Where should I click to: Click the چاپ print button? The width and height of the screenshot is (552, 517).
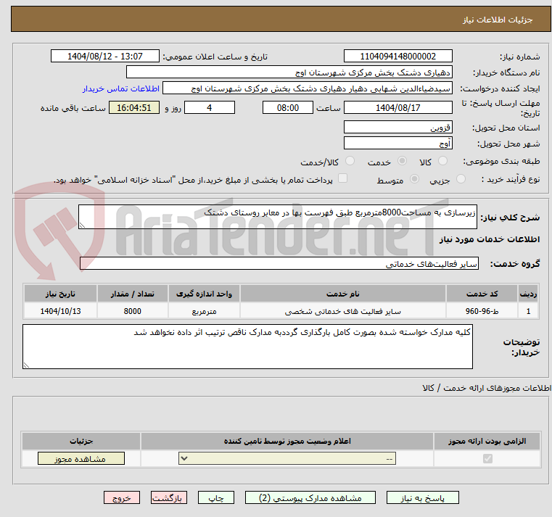[x=216, y=498]
